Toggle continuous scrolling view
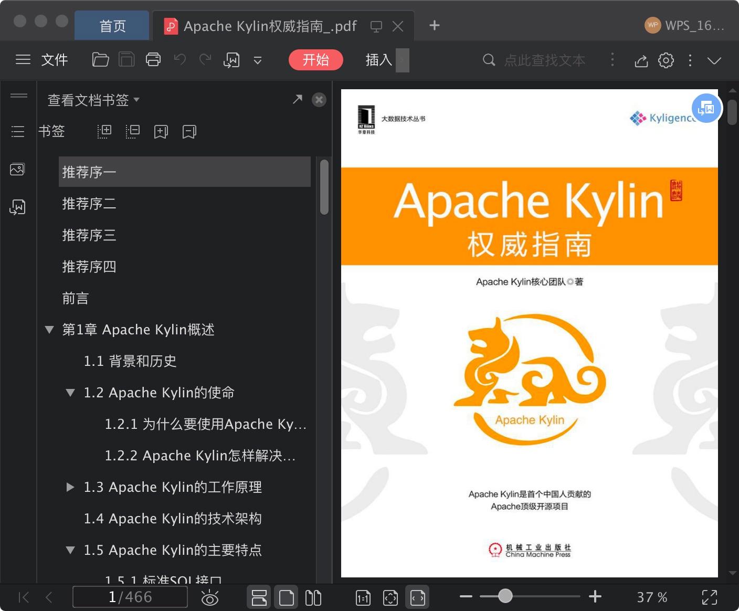This screenshot has width=739, height=611. coord(259,597)
